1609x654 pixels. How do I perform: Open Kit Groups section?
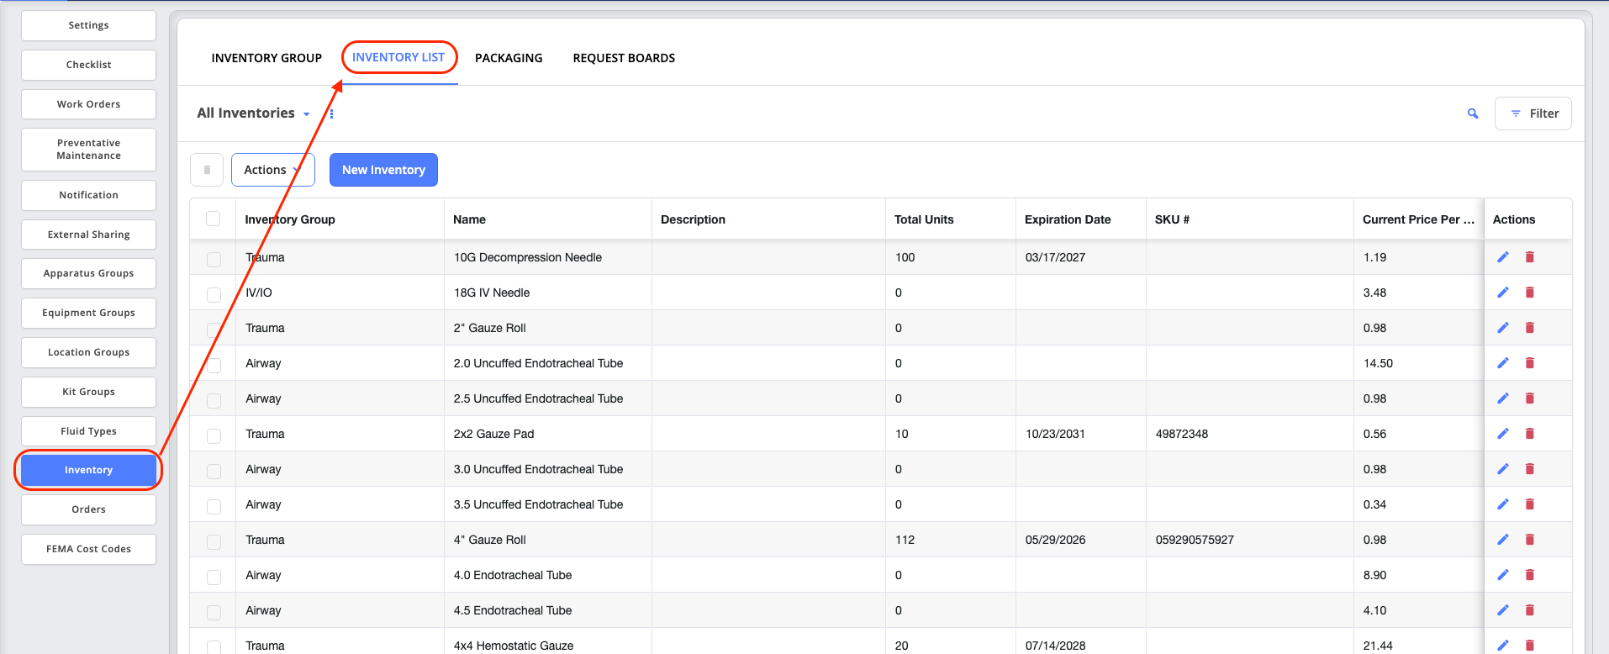pos(88,392)
